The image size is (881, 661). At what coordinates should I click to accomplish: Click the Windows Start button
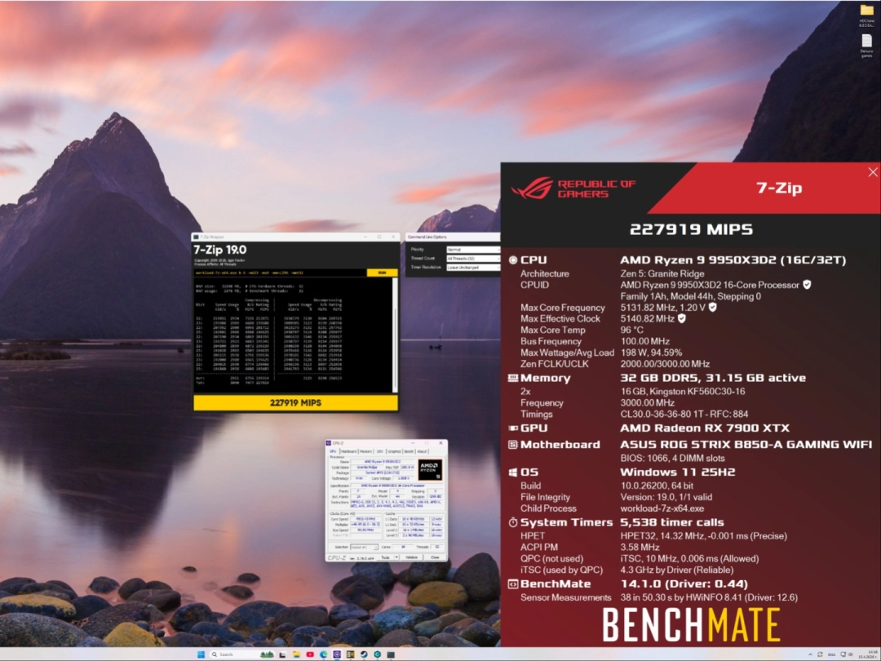pyautogui.click(x=201, y=654)
